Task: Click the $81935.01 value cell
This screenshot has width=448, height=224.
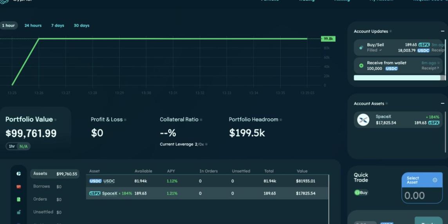Action: [306, 181]
